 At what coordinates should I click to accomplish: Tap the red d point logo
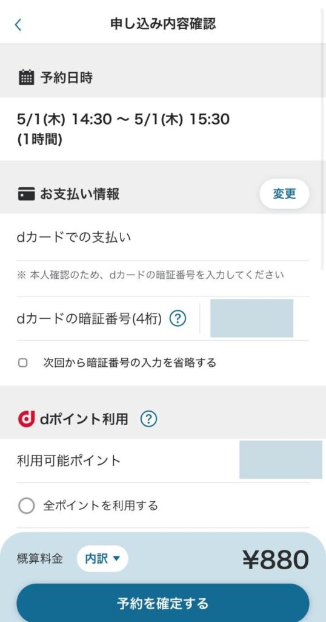pyautogui.click(x=26, y=419)
